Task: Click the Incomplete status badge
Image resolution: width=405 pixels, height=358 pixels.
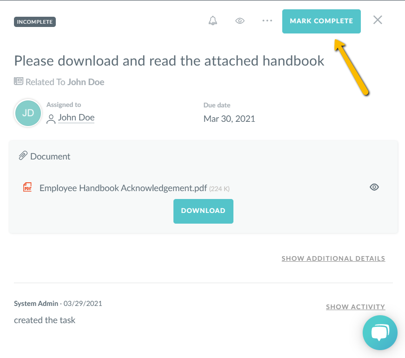Action: click(35, 21)
